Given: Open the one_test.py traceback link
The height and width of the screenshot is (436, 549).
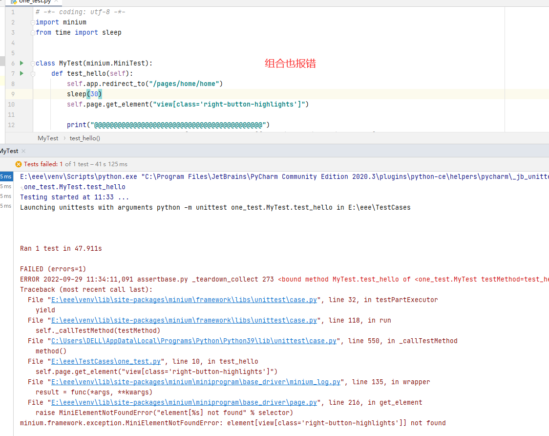Looking at the screenshot, I should point(106,361).
